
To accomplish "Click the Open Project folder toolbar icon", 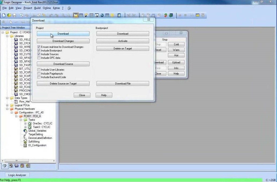I will [9, 15].
